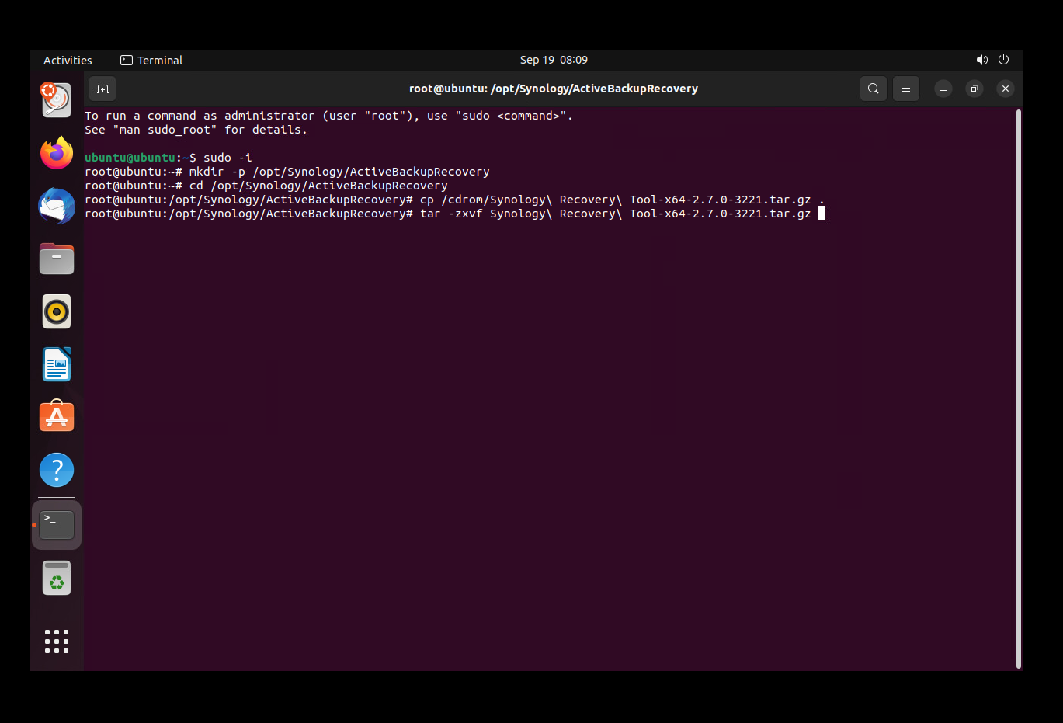
Task: Open Ubuntu Software store
Action: (57, 417)
